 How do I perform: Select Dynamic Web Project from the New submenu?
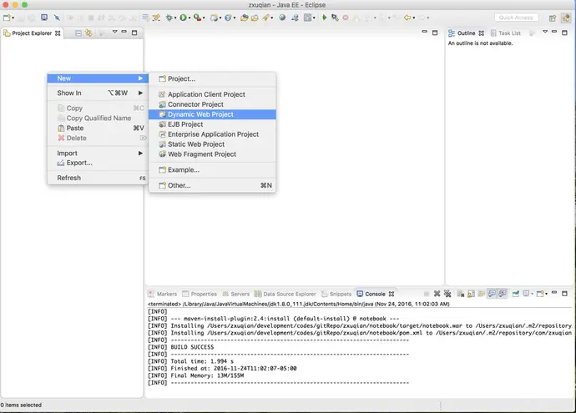(212, 114)
